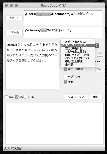Disable the EA checkbox

click(x=17, y=97)
